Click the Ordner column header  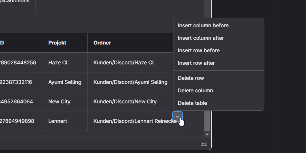[x=102, y=43]
